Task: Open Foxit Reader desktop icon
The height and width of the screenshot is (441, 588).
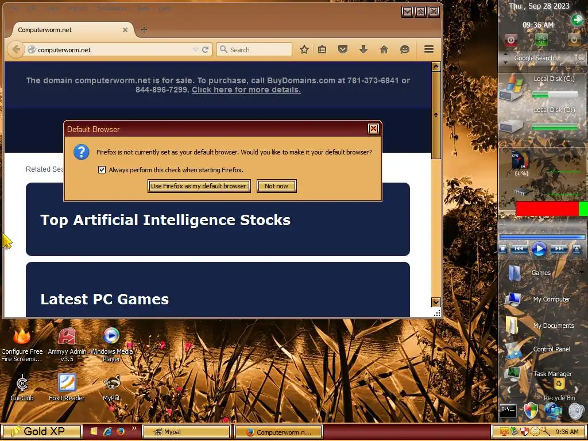Action: click(67, 388)
